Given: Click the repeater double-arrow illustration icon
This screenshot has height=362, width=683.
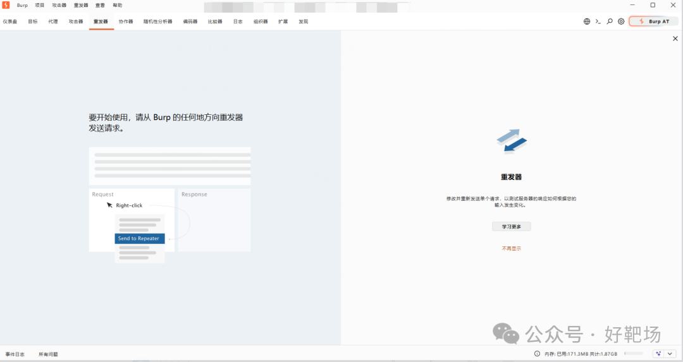Looking at the screenshot, I should click(512, 140).
